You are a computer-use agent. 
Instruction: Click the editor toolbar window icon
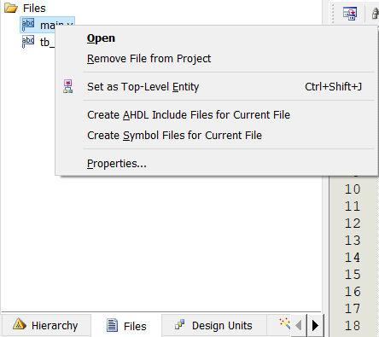(350, 14)
